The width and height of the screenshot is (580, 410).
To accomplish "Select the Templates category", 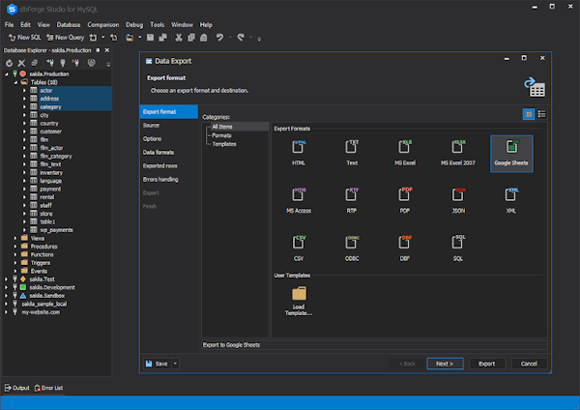I will point(224,144).
